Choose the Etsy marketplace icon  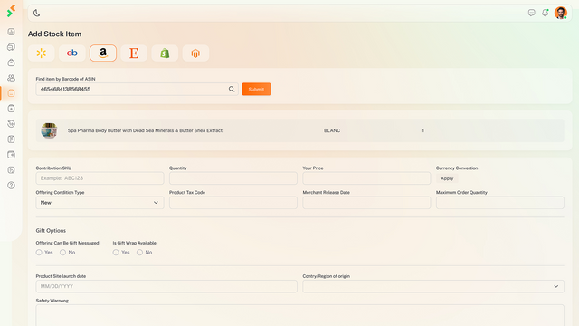coord(134,53)
